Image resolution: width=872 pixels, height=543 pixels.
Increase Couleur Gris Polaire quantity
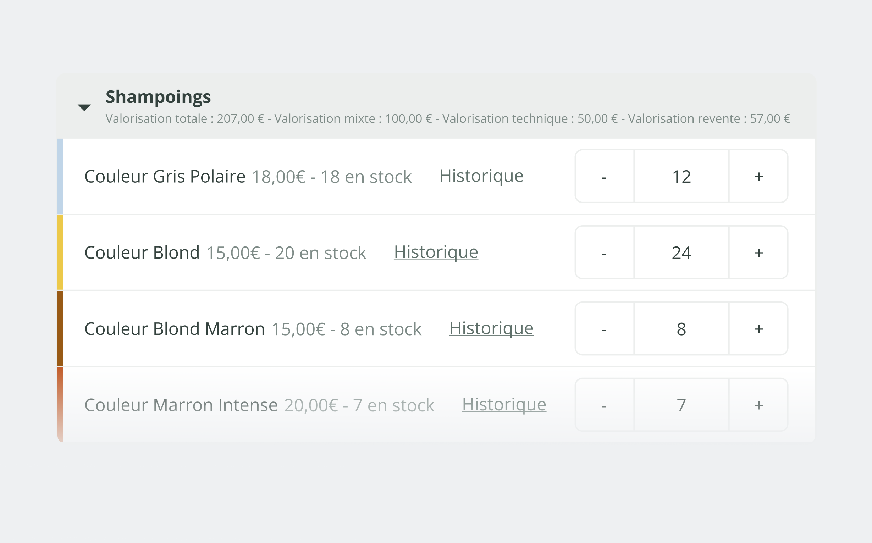click(x=758, y=176)
